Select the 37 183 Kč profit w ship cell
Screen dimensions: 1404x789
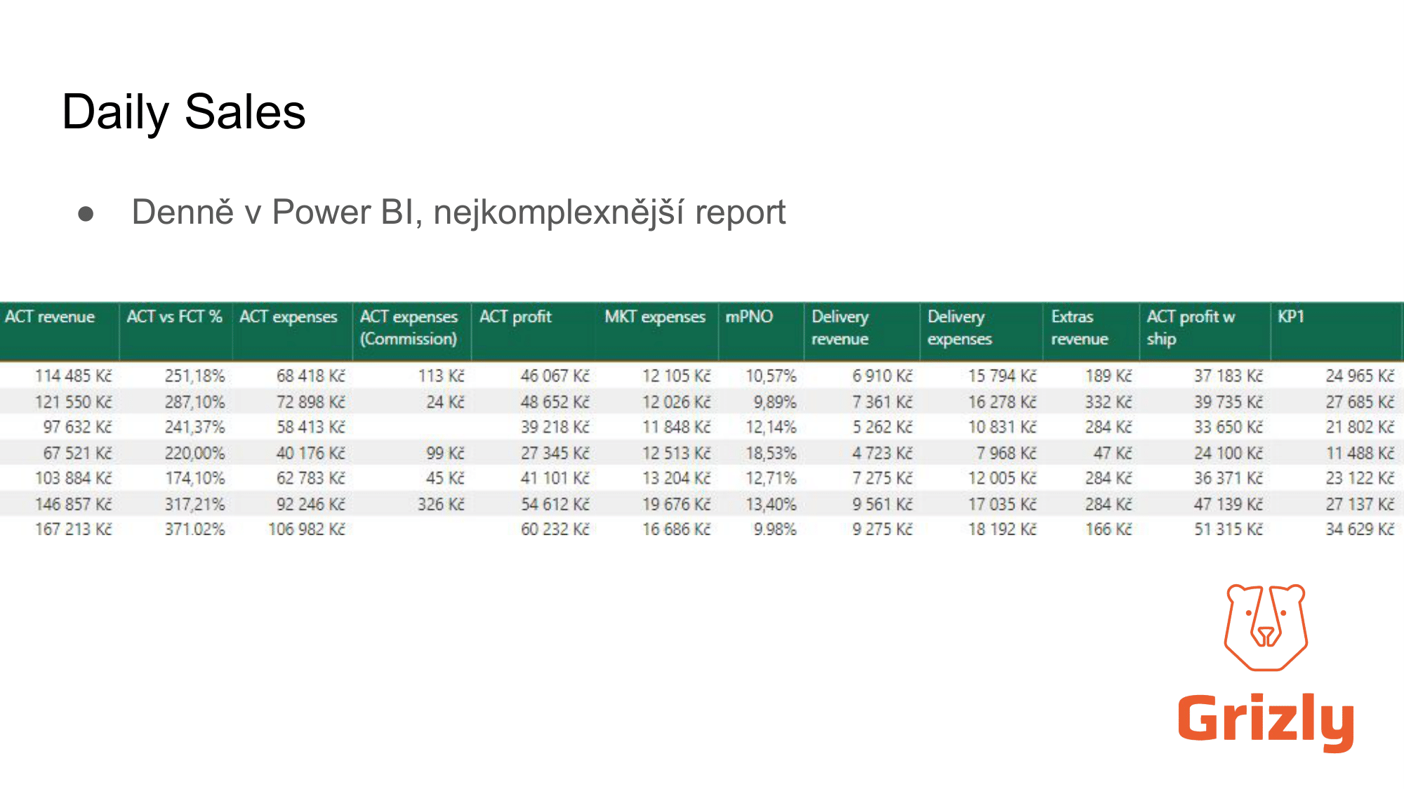coord(1228,376)
